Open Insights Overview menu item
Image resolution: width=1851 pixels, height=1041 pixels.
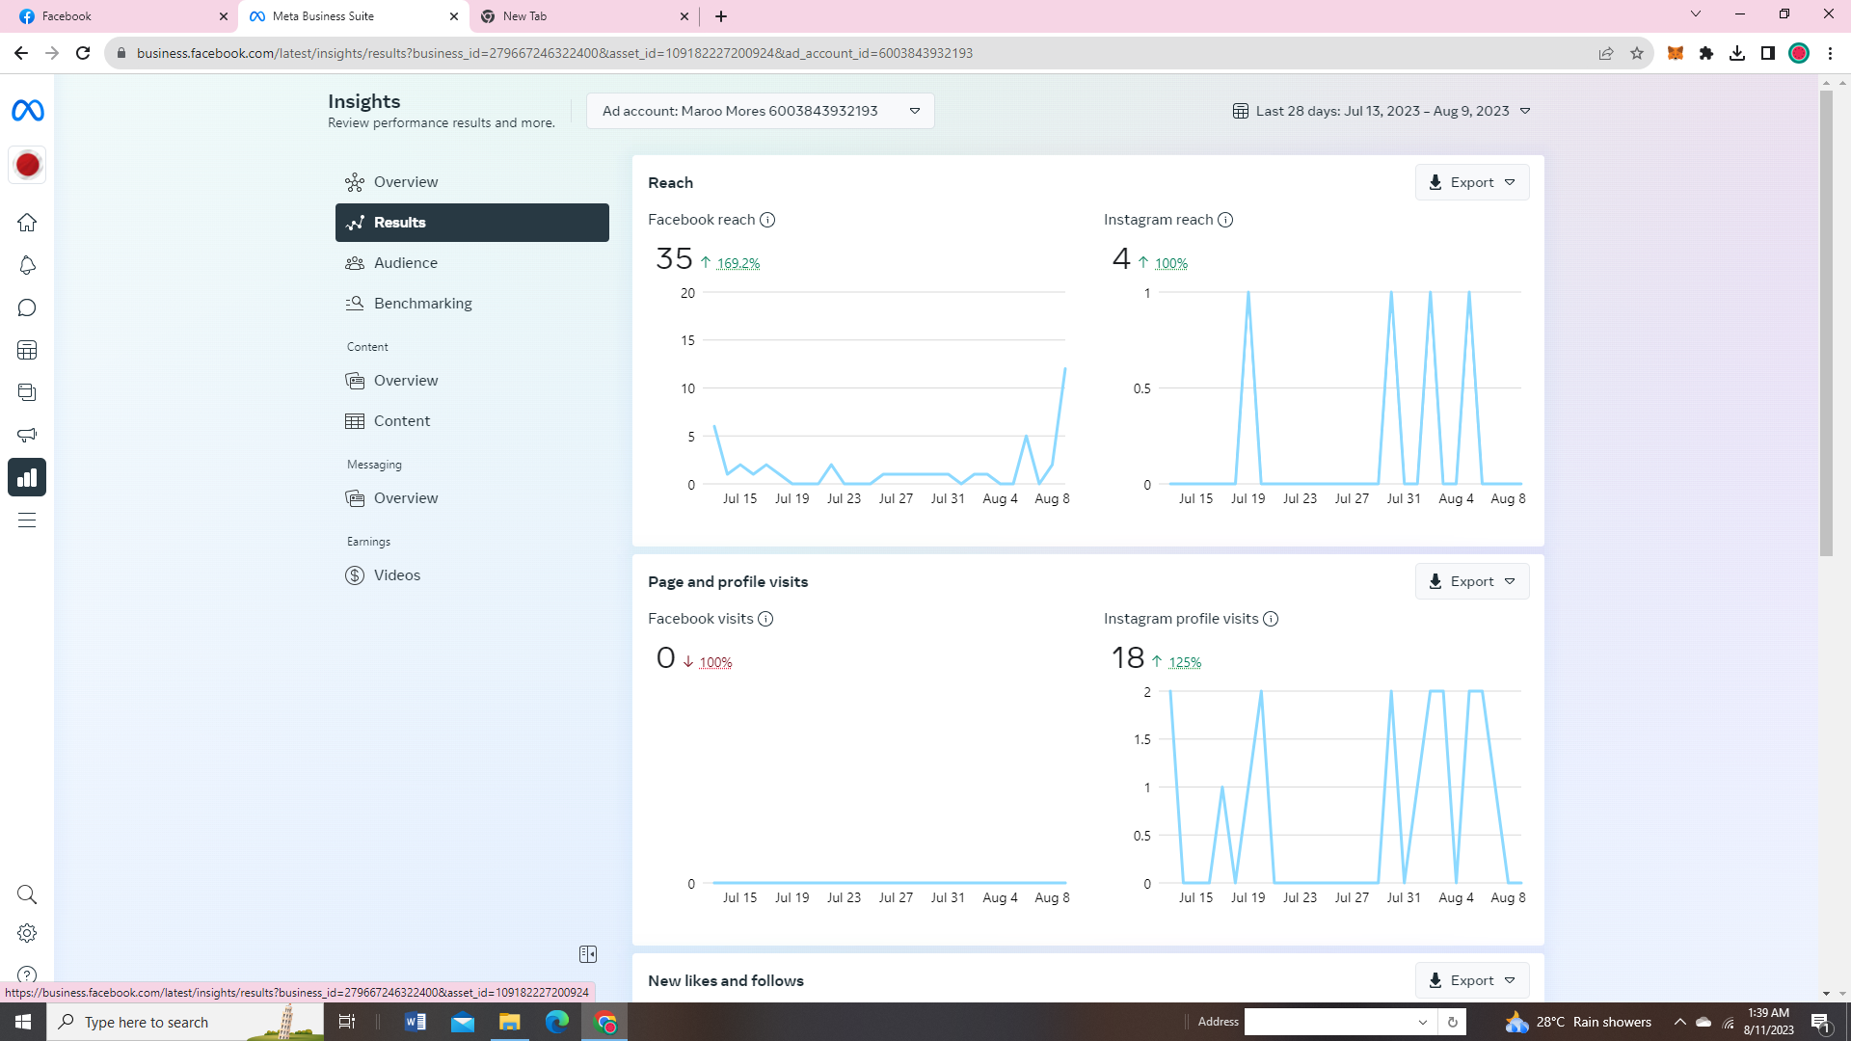(472, 182)
